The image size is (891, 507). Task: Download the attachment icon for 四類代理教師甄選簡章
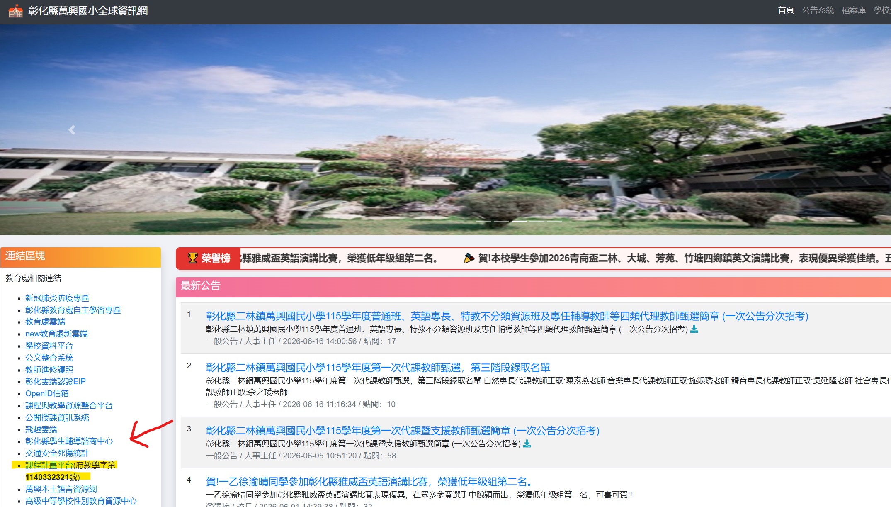(694, 329)
